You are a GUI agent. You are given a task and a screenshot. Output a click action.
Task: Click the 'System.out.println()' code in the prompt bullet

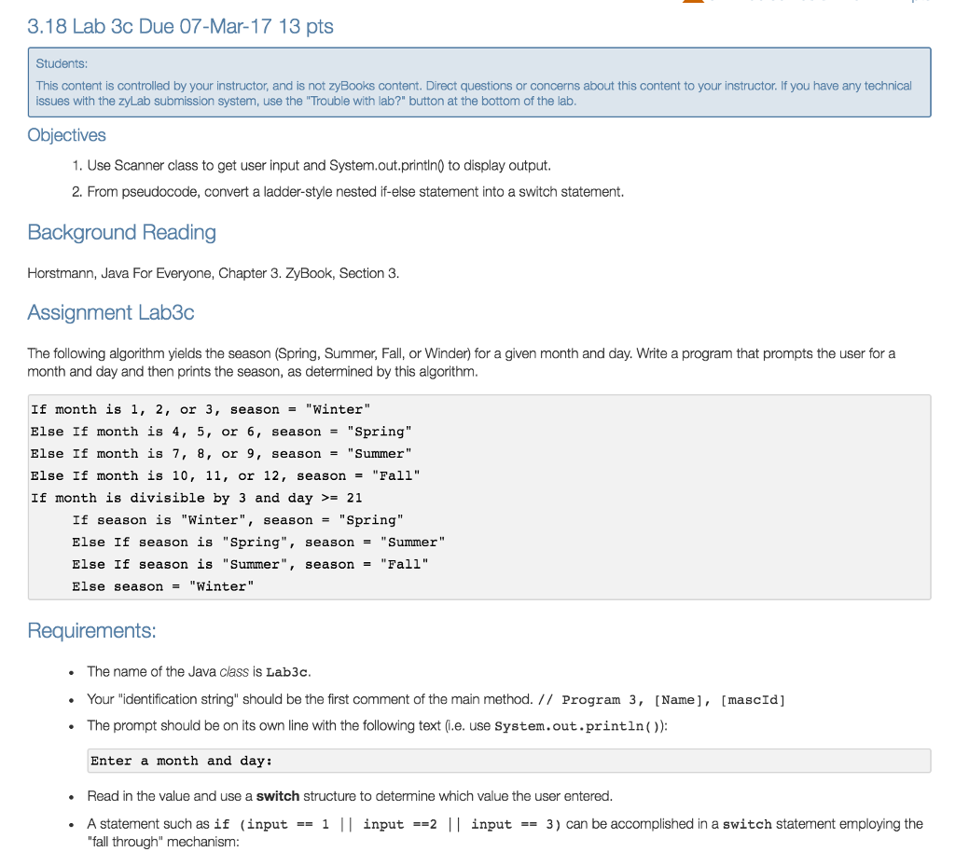[x=578, y=726]
